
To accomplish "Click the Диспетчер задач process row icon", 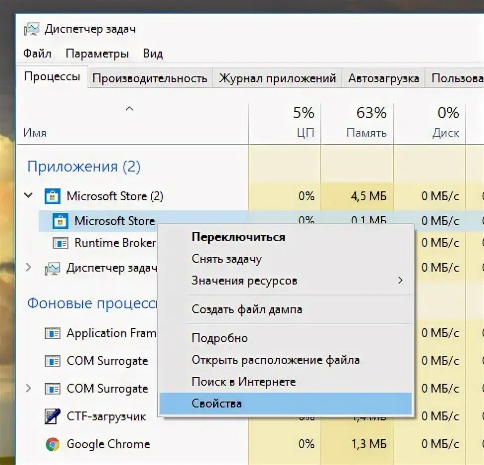I will tap(53, 268).
